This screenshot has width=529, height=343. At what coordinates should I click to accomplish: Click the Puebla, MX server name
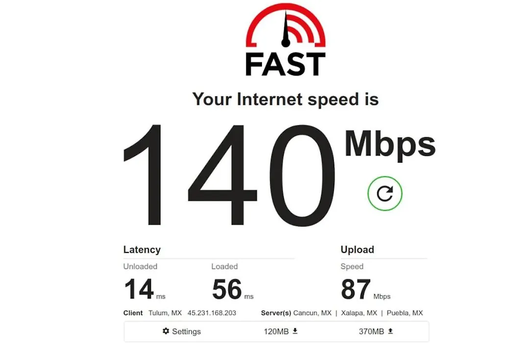point(405,313)
